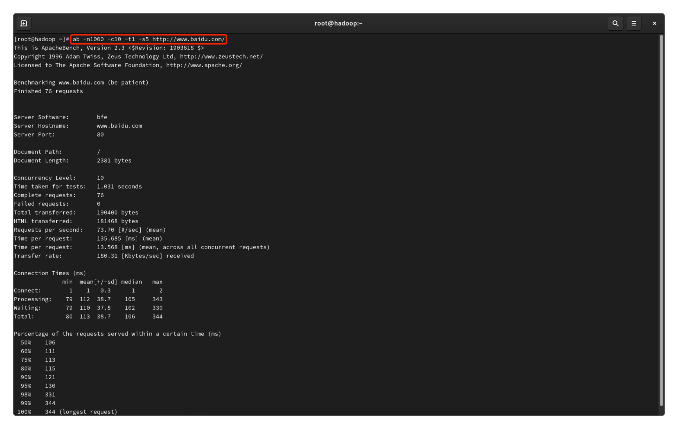Screen dimensions: 678x429
Task: Click the root@hadoop:~ window title
Action: click(x=339, y=23)
